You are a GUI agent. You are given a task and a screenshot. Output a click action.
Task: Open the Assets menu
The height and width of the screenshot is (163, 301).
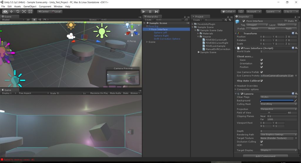click(17, 6)
